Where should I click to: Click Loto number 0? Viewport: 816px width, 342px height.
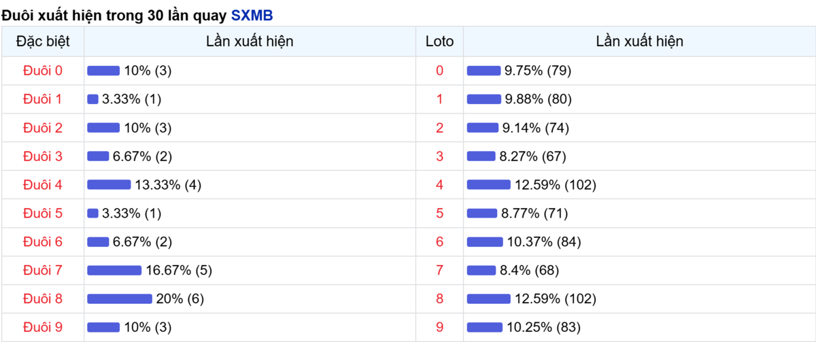439,71
